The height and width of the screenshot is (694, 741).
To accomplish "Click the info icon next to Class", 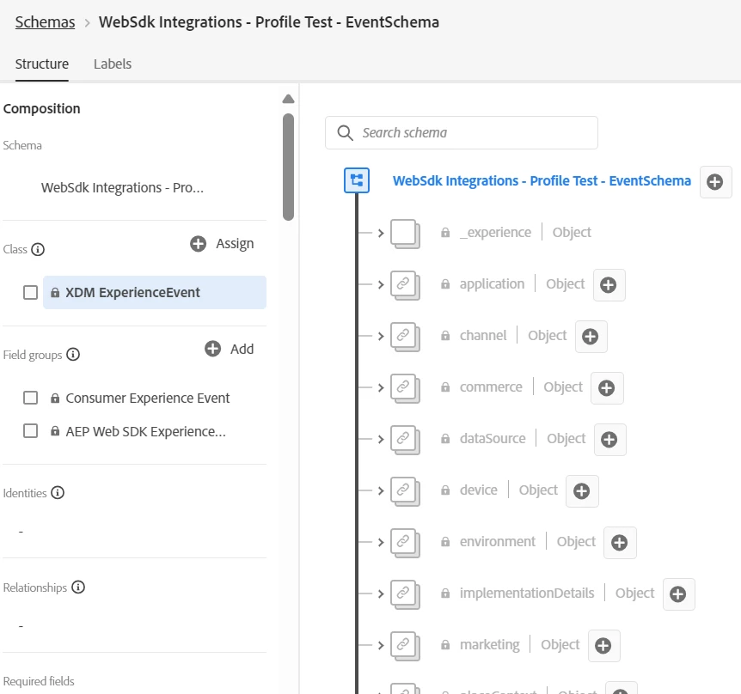I will [38, 250].
